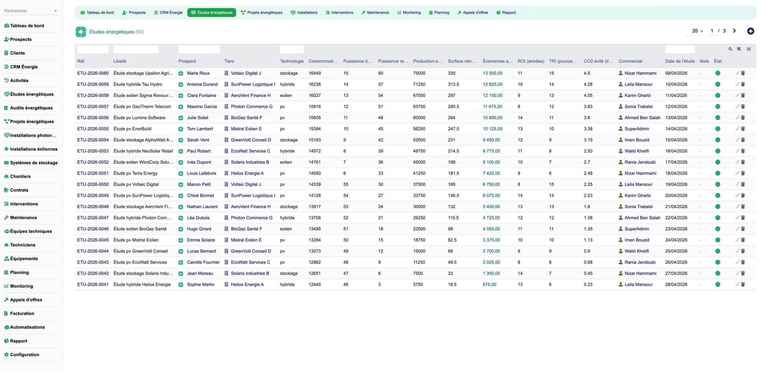Click the search magnifier icon in table header
Screen dimensions: 767x376
click(x=730, y=49)
